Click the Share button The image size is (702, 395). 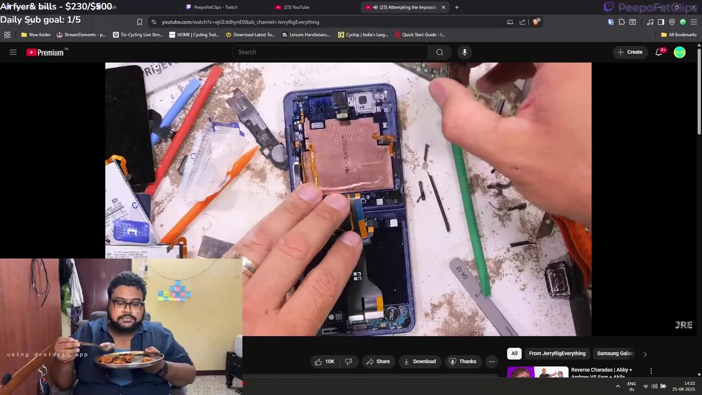(x=378, y=362)
